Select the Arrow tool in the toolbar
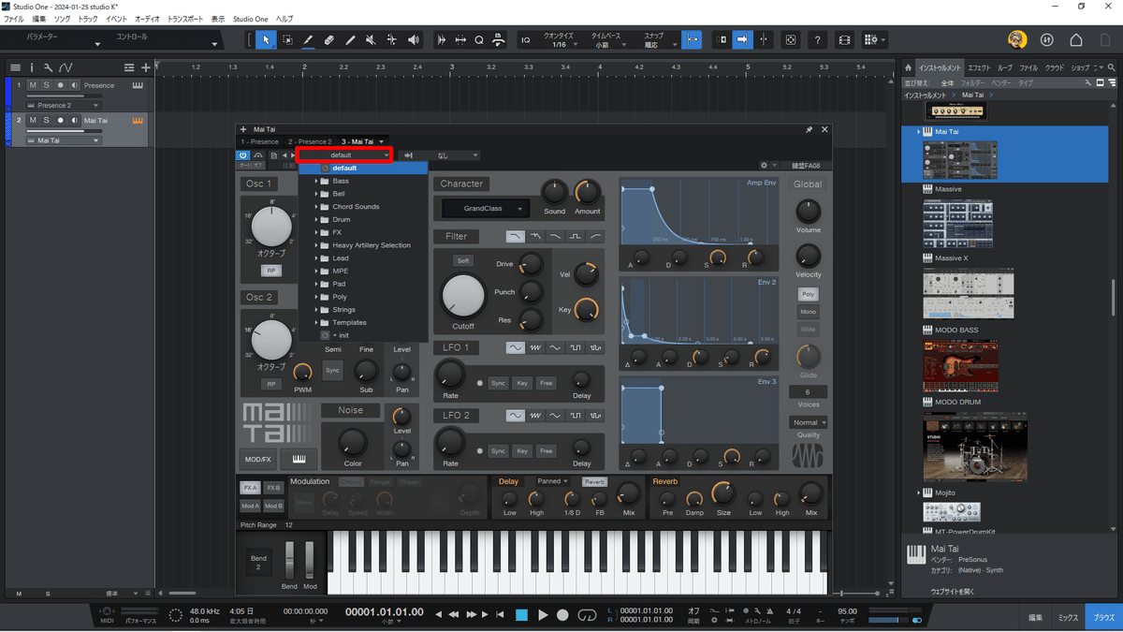The width and height of the screenshot is (1123, 632). [x=267, y=40]
